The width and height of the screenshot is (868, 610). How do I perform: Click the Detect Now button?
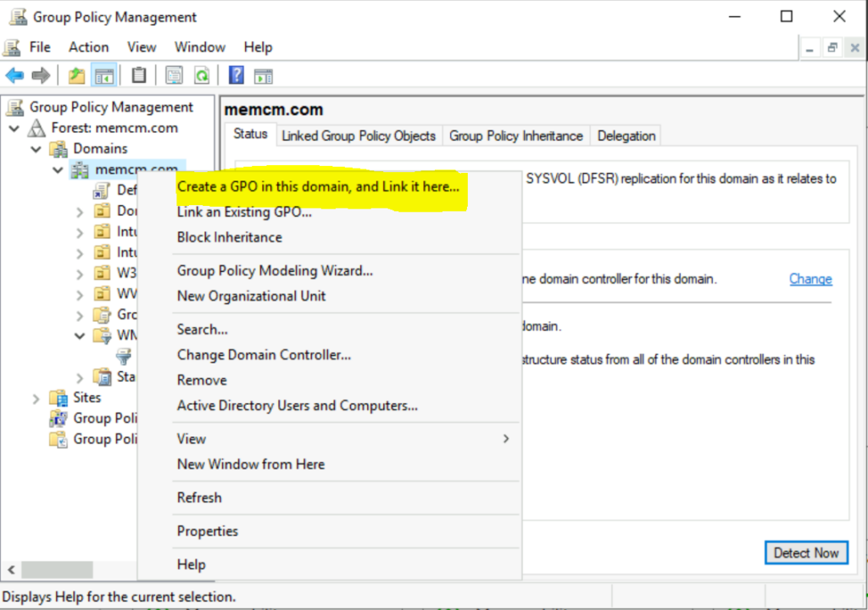click(x=806, y=553)
